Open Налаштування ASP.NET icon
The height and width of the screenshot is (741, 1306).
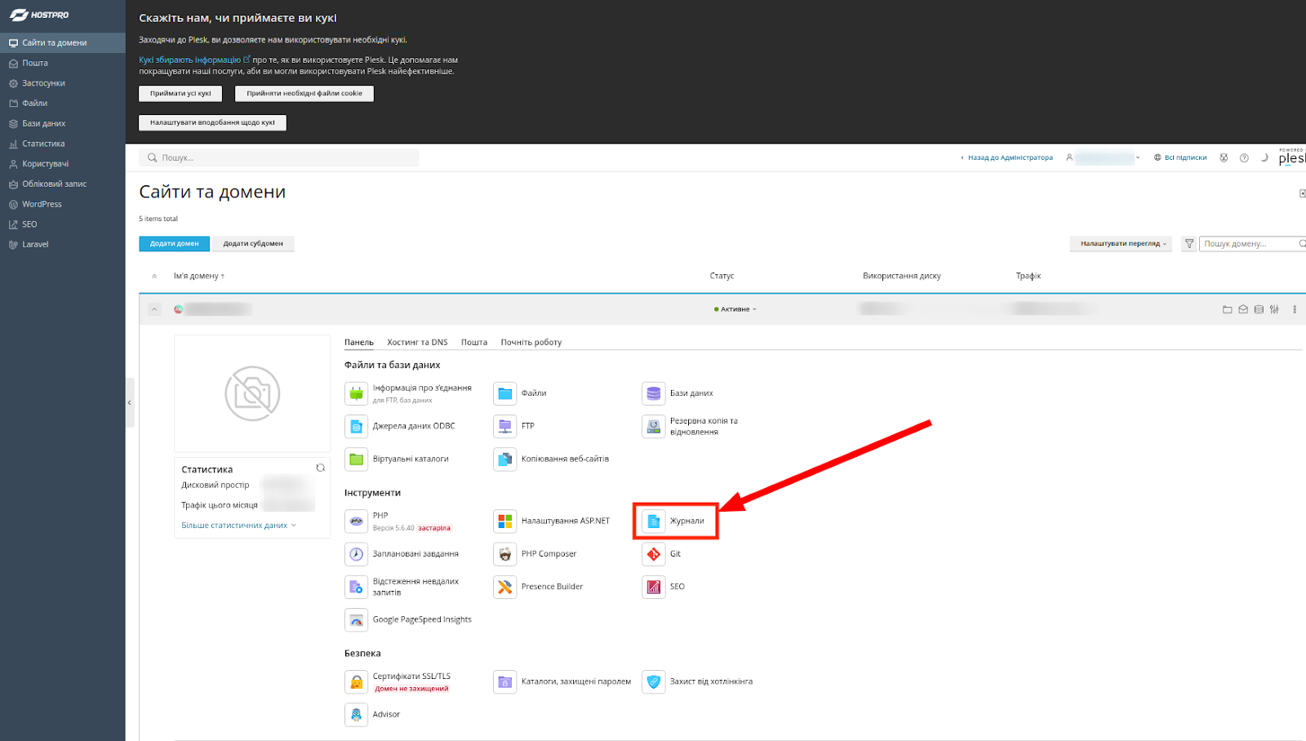tap(505, 521)
